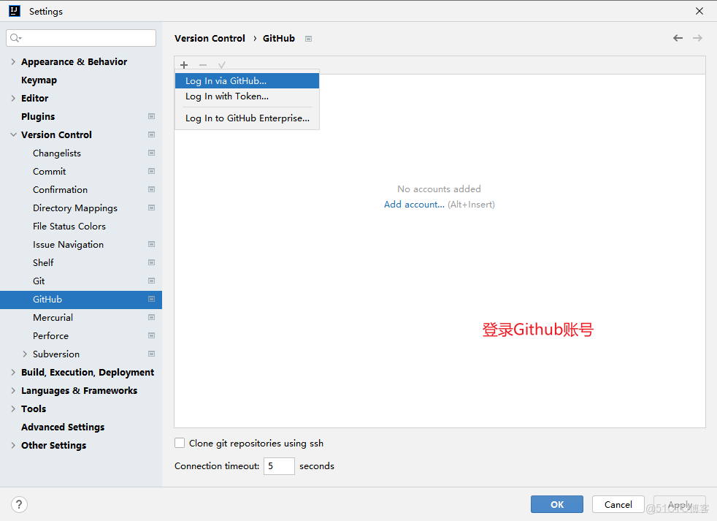Screen dimensions: 717x521
Task: Click the minus icon in the accounts toolbar
Action: coord(202,65)
